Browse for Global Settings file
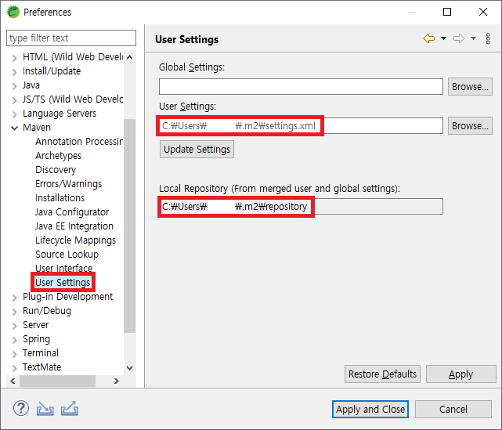Screen dimensions: 502x430 [x=470, y=86]
